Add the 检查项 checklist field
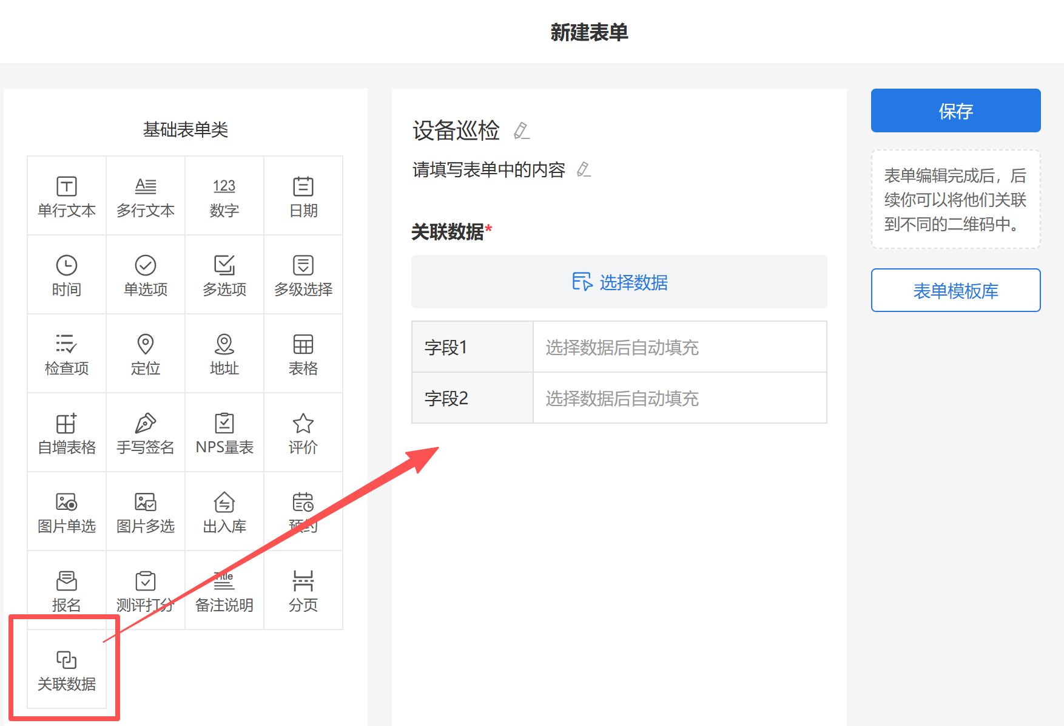1064x726 pixels. [67, 353]
